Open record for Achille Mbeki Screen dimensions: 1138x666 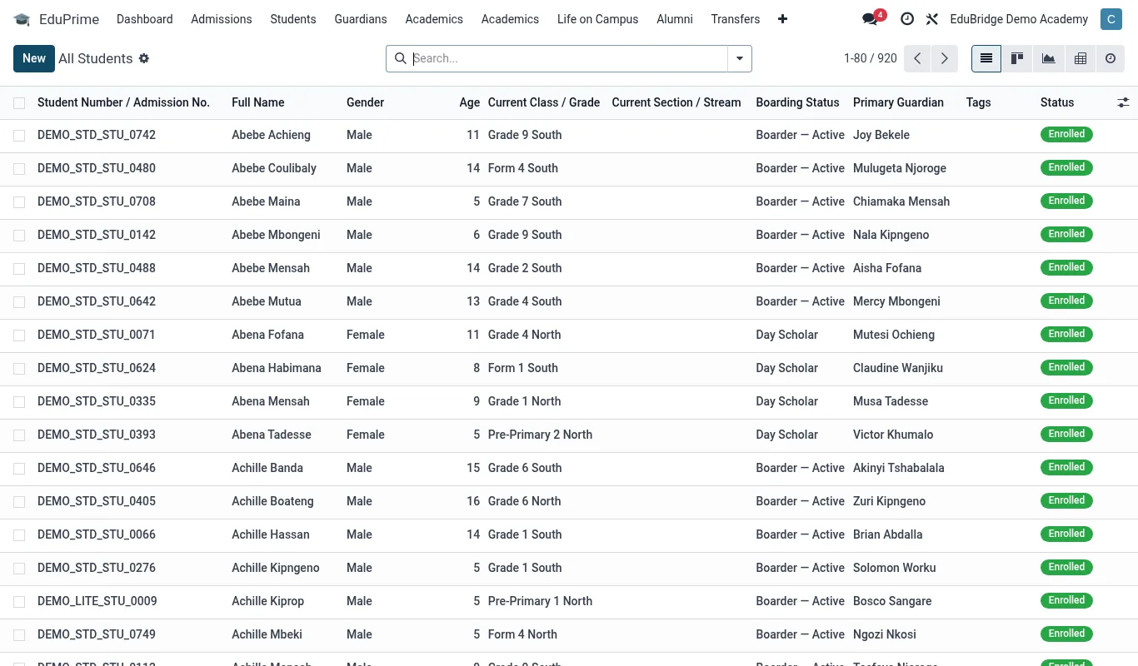point(267,634)
